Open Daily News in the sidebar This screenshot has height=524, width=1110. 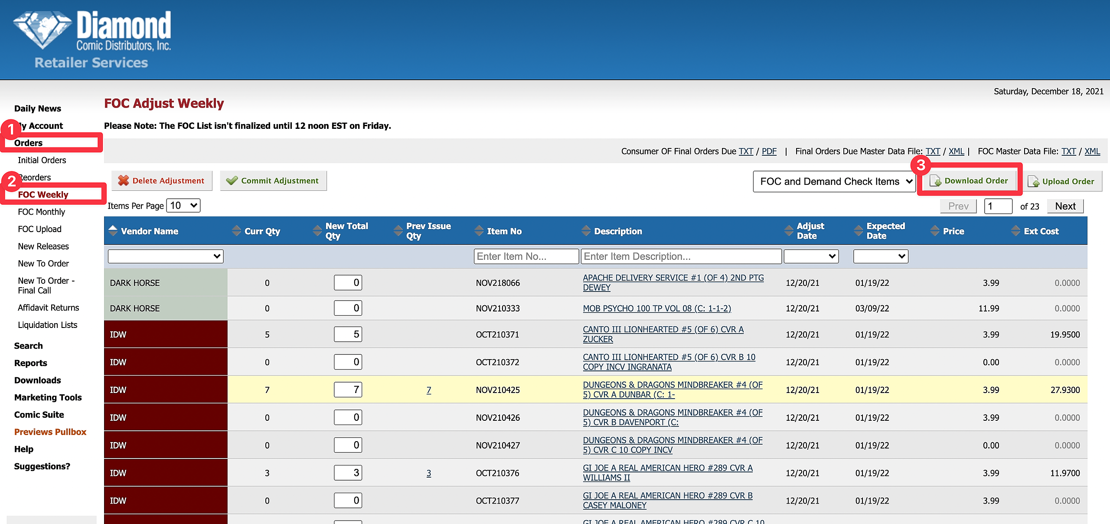tap(38, 108)
